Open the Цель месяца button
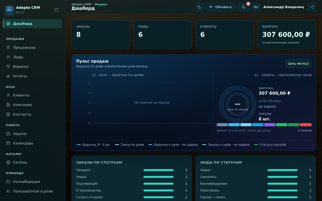Screen dimensions: 322x201 (298, 64)
